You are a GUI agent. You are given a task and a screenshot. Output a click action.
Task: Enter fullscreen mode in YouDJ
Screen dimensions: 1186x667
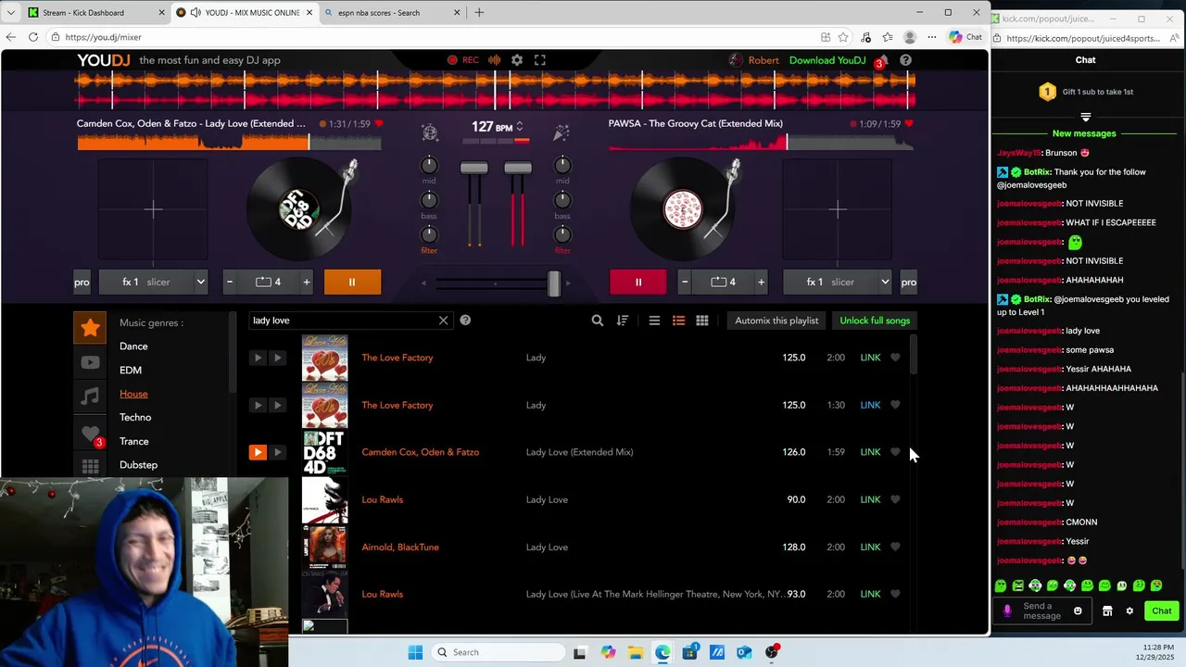(x=540, y=60)
